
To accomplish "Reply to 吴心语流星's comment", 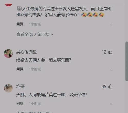I will [20, 69].
